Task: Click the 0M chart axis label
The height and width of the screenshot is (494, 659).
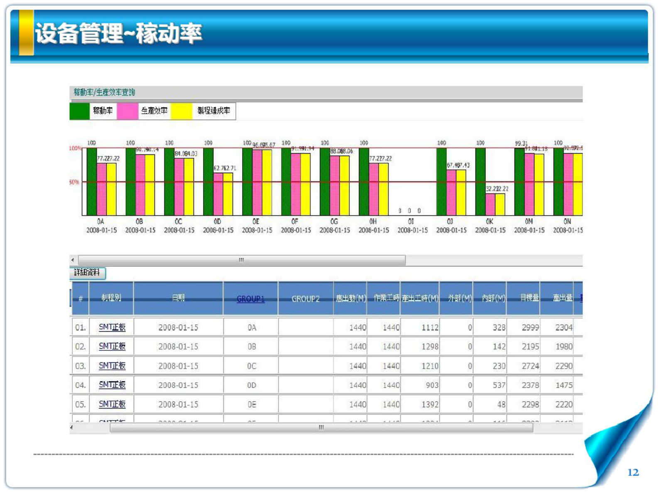Action: coord(529,222)
